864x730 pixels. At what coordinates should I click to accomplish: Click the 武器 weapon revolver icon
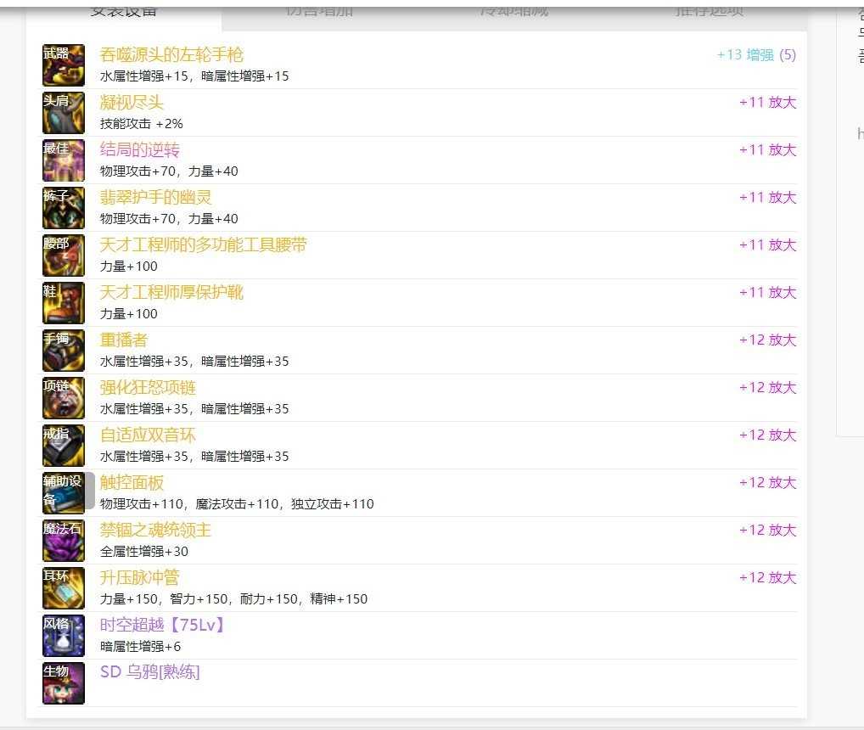pos(64,65)
